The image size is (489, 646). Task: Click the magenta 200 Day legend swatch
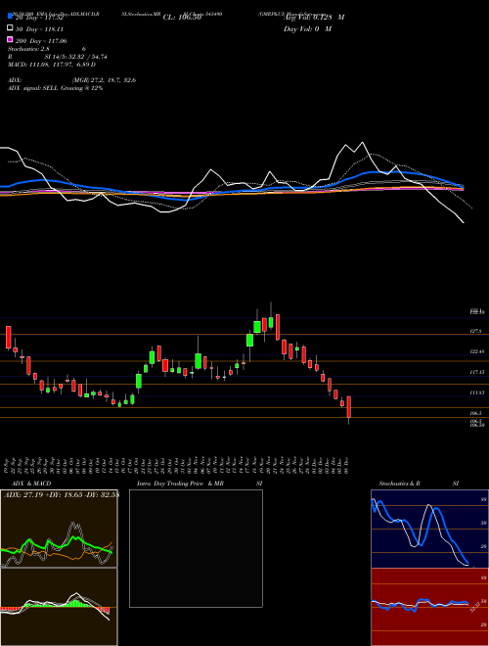pos(11,39)
